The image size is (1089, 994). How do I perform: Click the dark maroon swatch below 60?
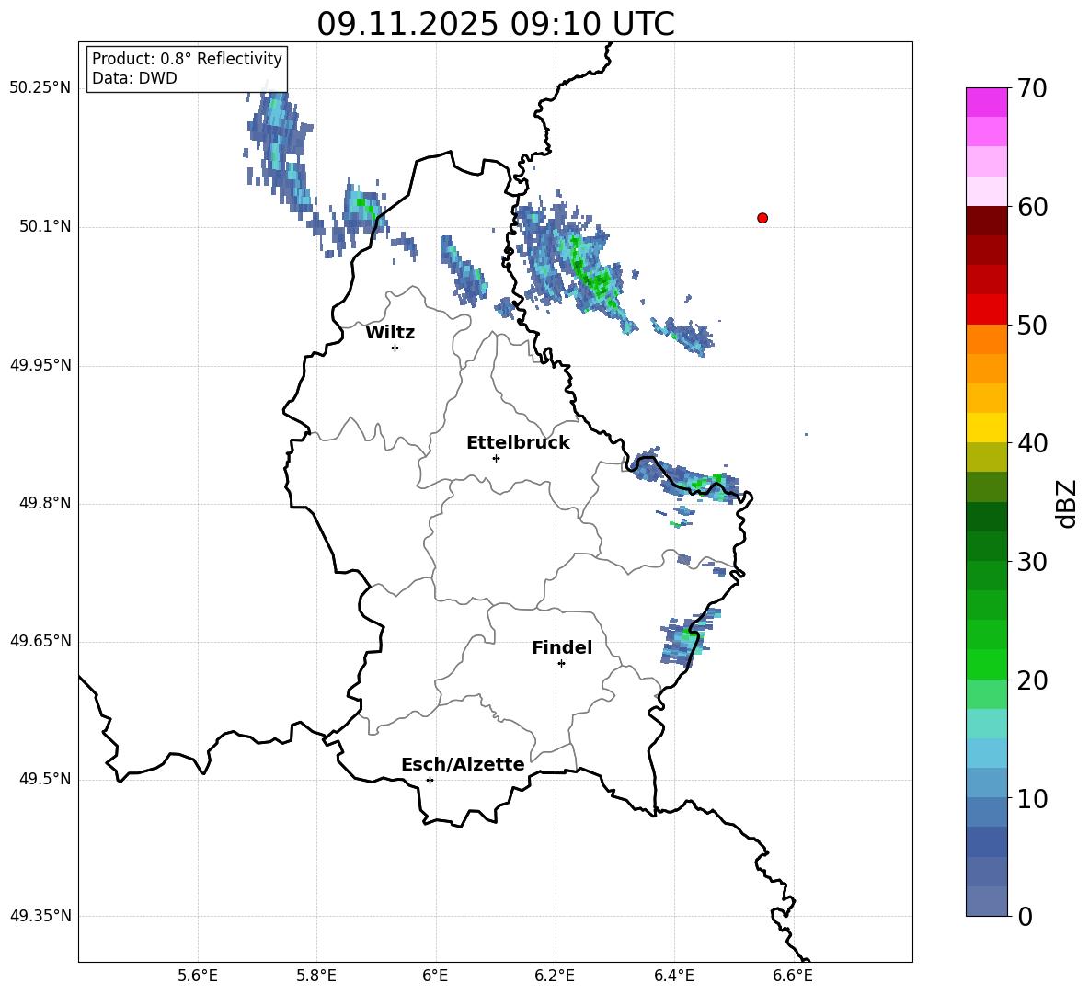click(x=986, y=221)
